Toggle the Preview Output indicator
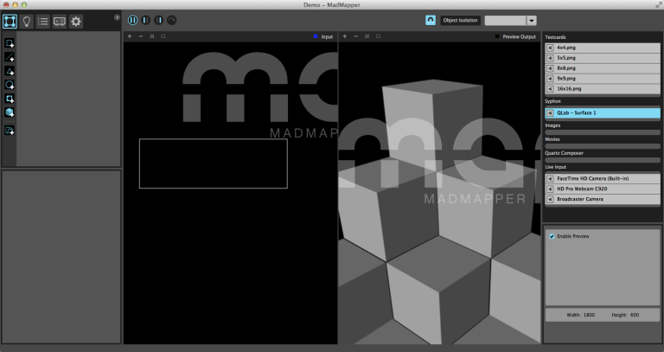The image size is (664, 352). pyautogui.click(x=498, y=36)
